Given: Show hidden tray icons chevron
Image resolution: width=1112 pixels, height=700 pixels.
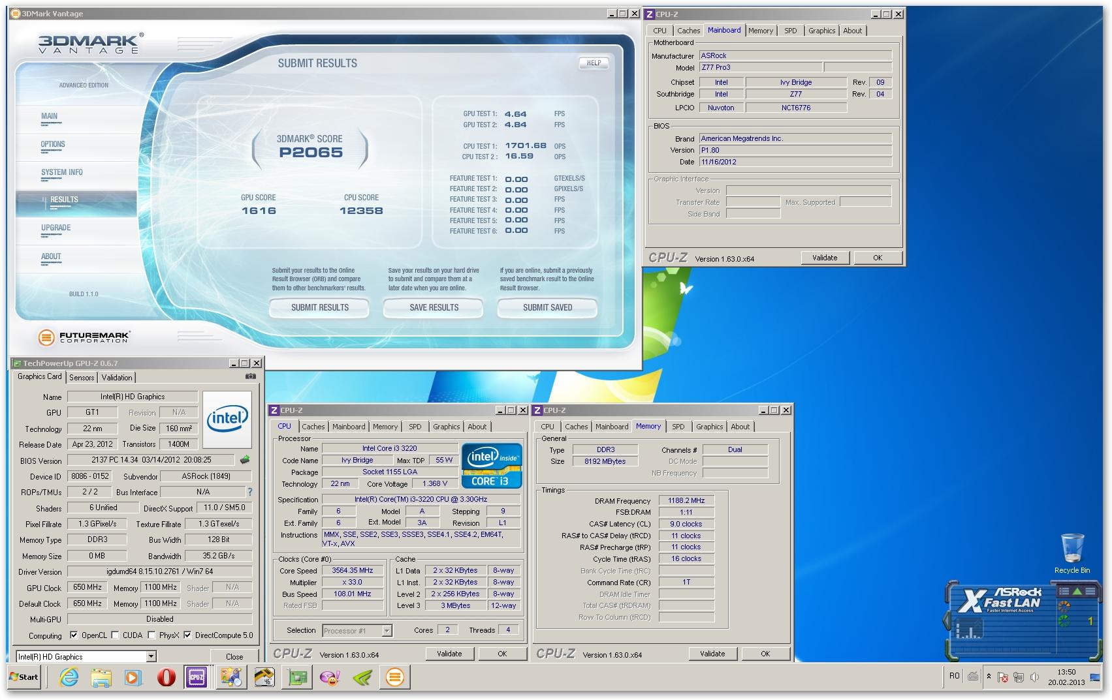Looking at the screenshot, I should click(x=989, y=677).
